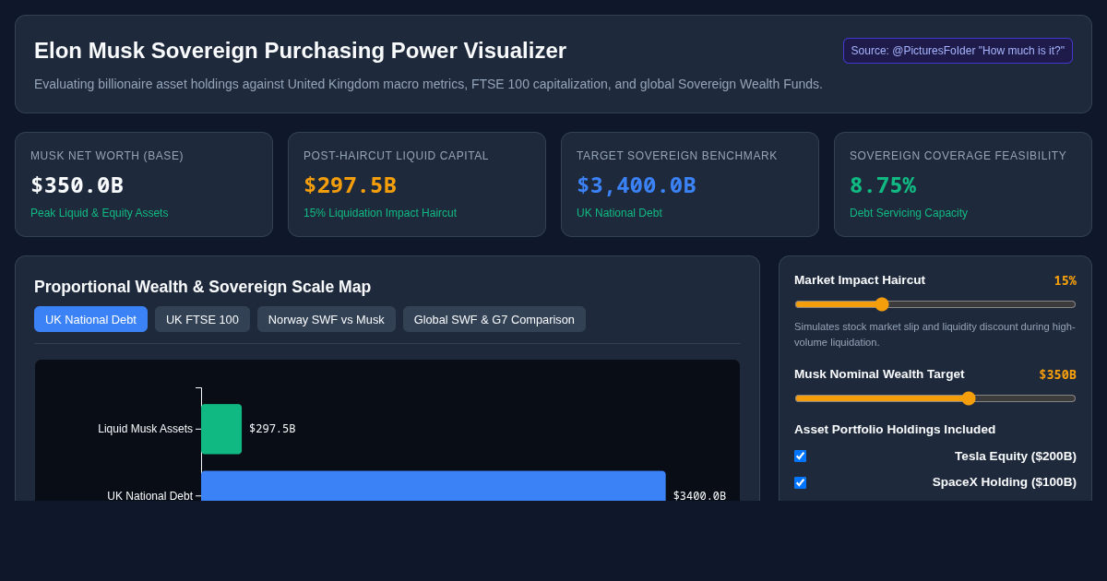Open Global SWF & G7 Comparison tab
Viewport: 1107px width, 581px height.
pyautogui.click(x=494, y=319)
